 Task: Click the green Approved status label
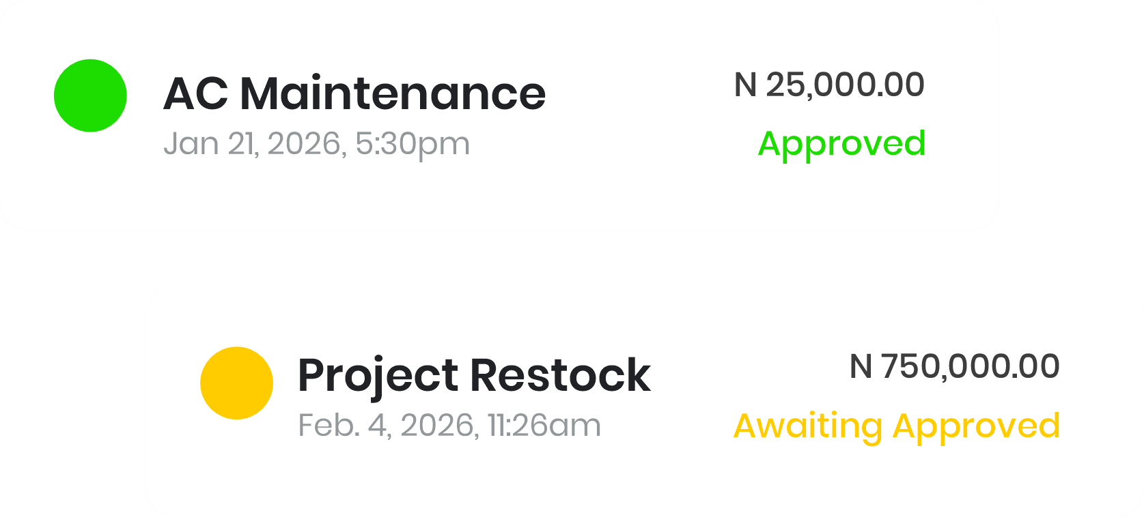[841, 144]
